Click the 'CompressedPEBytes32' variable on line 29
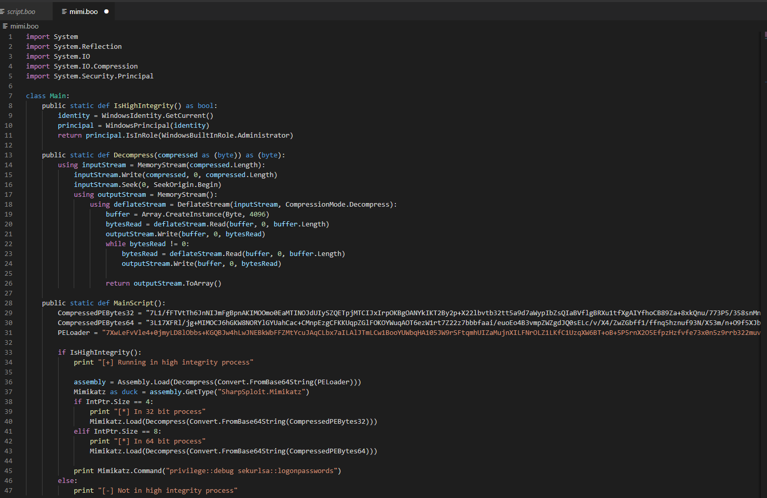Viewport: 767px width, 498px height. pyautogui.click(x=95, y=313)
